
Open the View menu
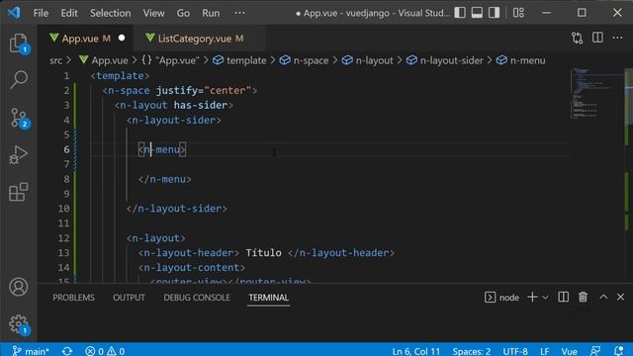point(153,13)
